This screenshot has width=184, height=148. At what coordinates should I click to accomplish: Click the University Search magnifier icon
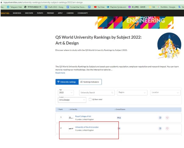[x=112, y=93]
